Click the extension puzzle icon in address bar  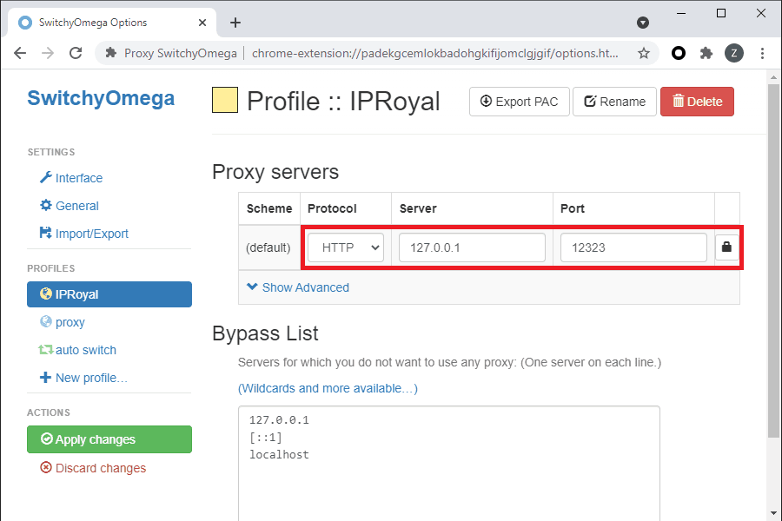[110, 53]
